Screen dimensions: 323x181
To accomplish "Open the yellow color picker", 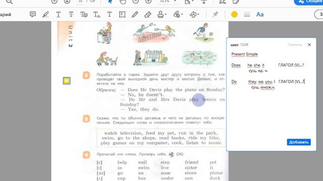I will (x=234, y=15).
